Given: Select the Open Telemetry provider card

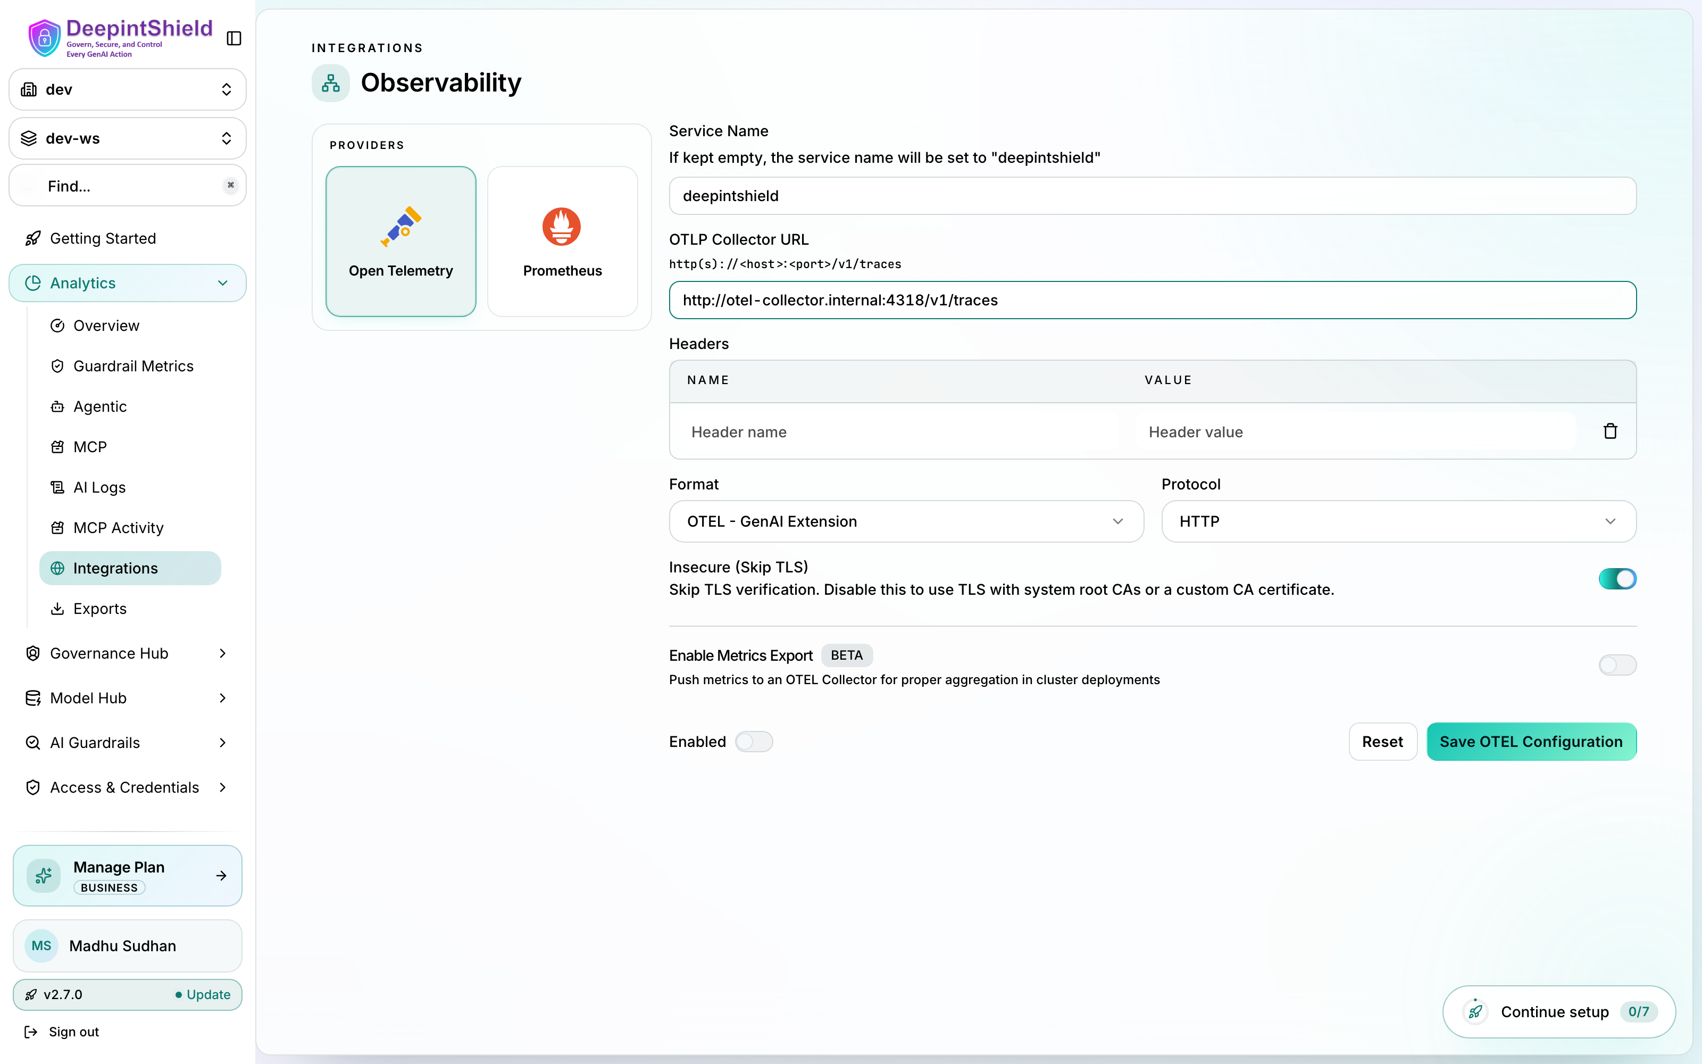Looking at the screenshot, I should pyautogui.click(x=401, y=242).
